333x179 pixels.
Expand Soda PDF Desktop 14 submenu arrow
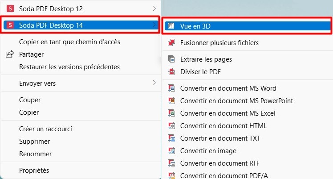[x=154, y=25]
